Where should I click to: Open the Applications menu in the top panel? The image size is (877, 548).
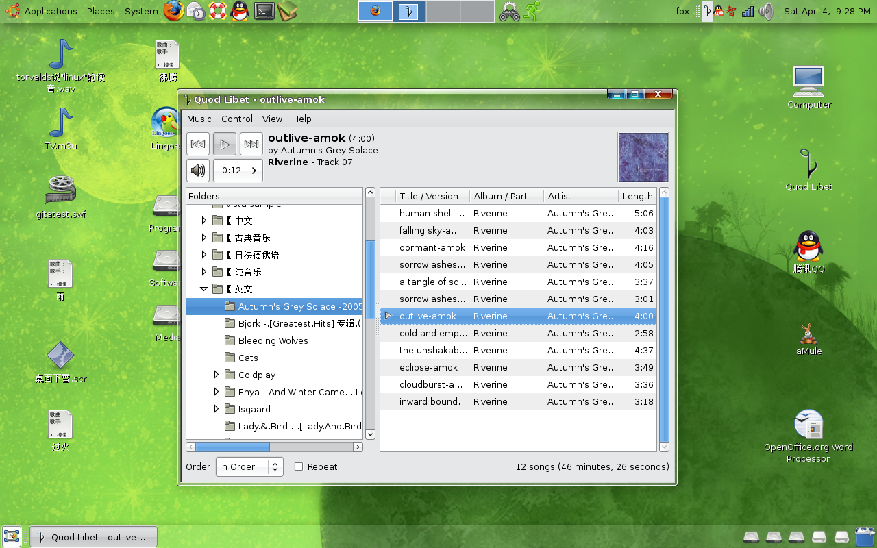coord(51,11)
